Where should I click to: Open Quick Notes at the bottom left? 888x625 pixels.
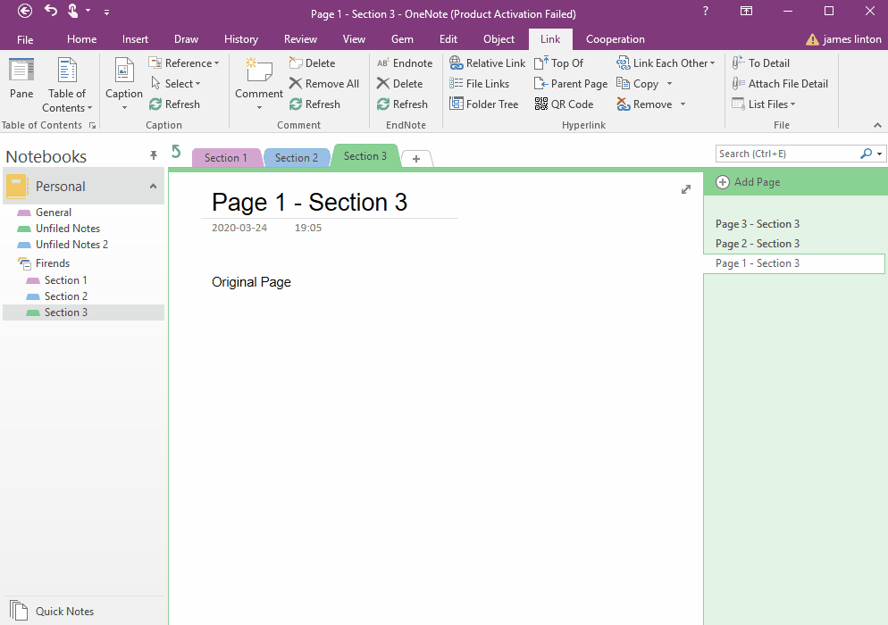pos(63,611)
